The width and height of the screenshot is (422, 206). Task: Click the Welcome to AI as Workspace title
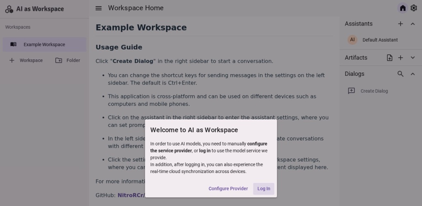tap(194, 130)
